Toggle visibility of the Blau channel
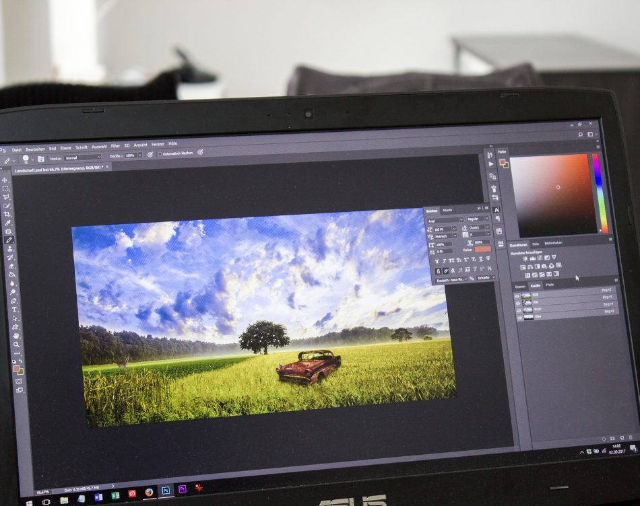 click(520, 318)
